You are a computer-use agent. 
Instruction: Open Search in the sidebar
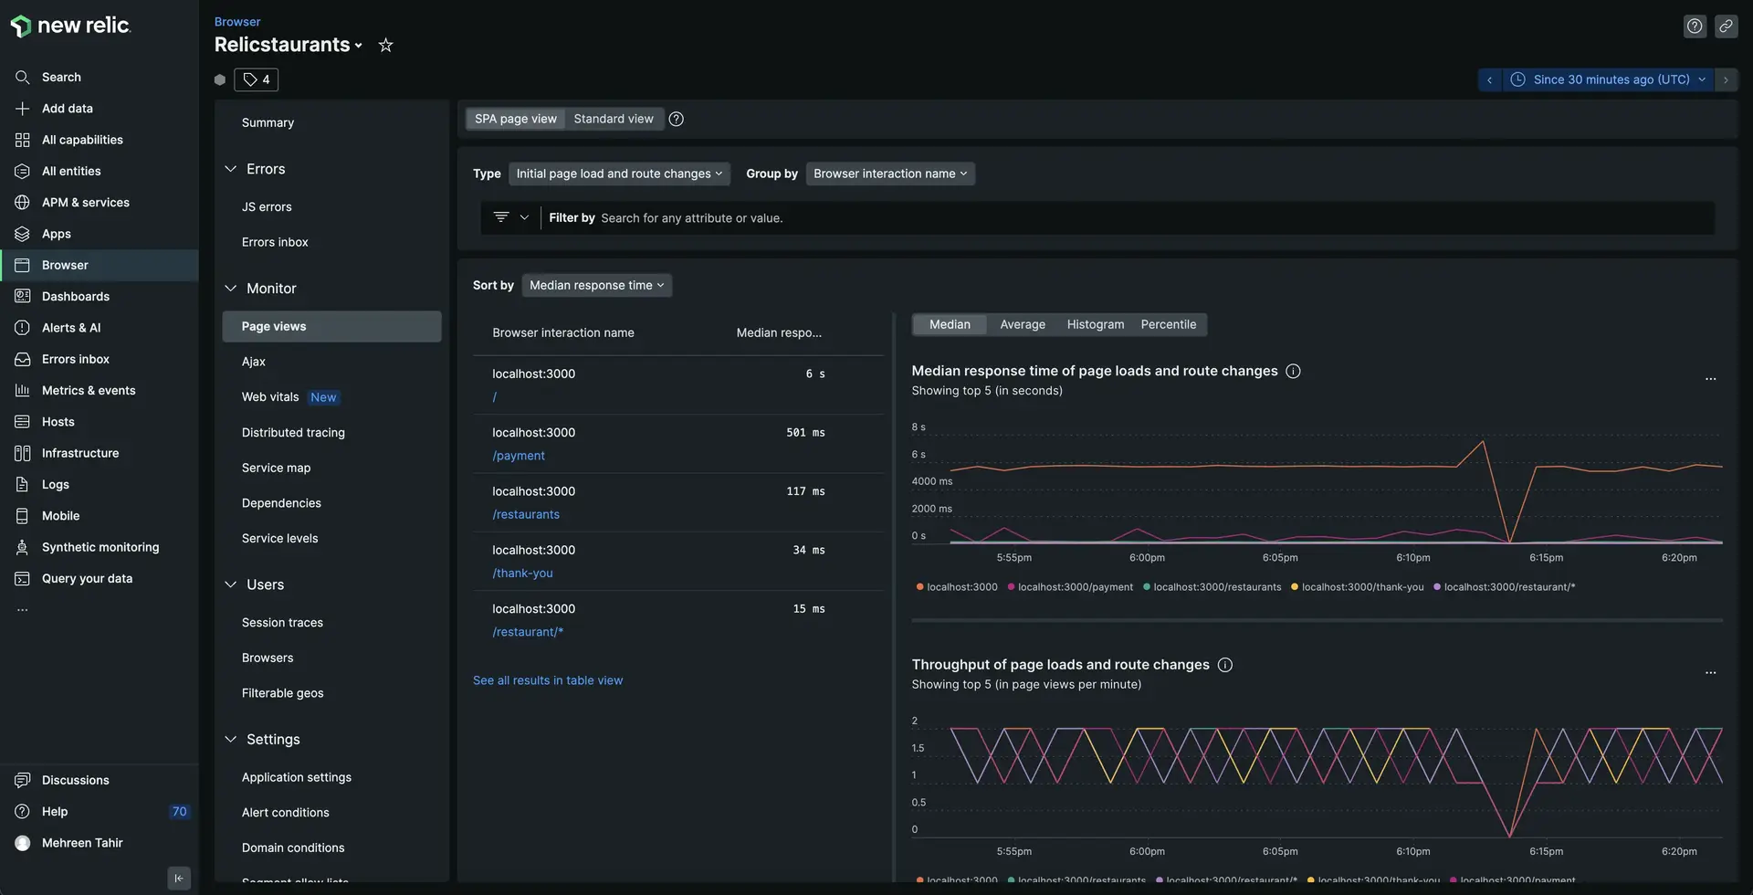pyautogui.click(x=61, y=78)
